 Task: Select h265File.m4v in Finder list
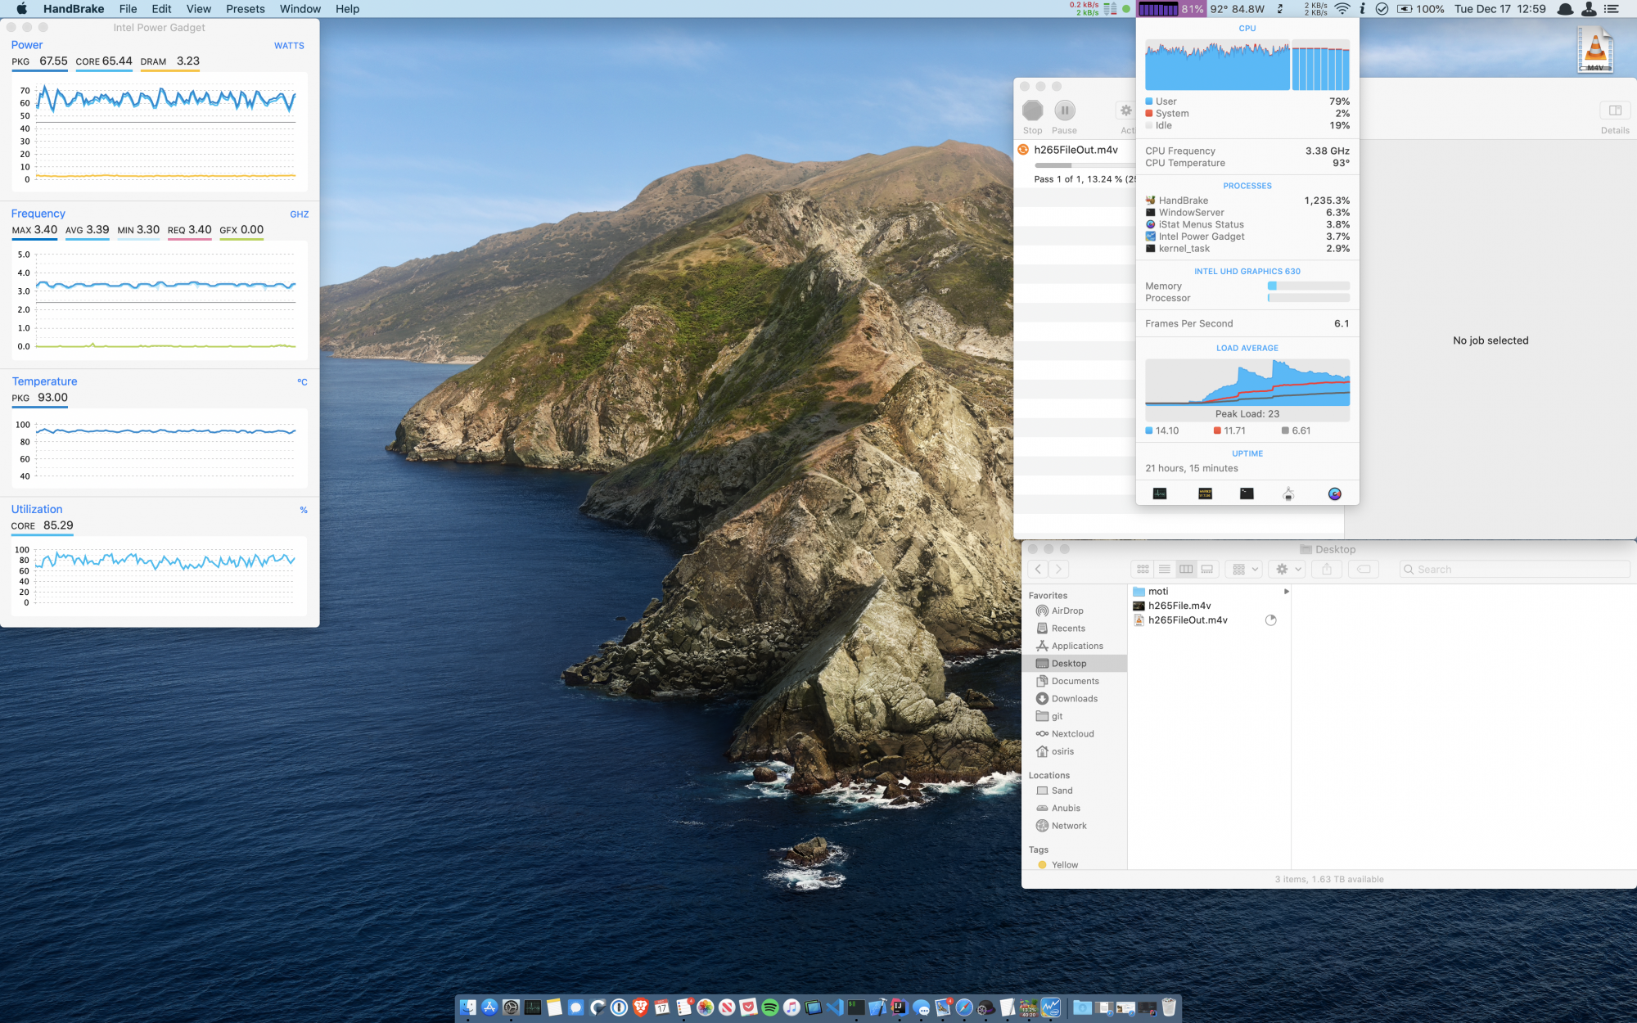[1179, 606]
